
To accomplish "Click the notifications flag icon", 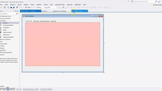I will point(128,2).
